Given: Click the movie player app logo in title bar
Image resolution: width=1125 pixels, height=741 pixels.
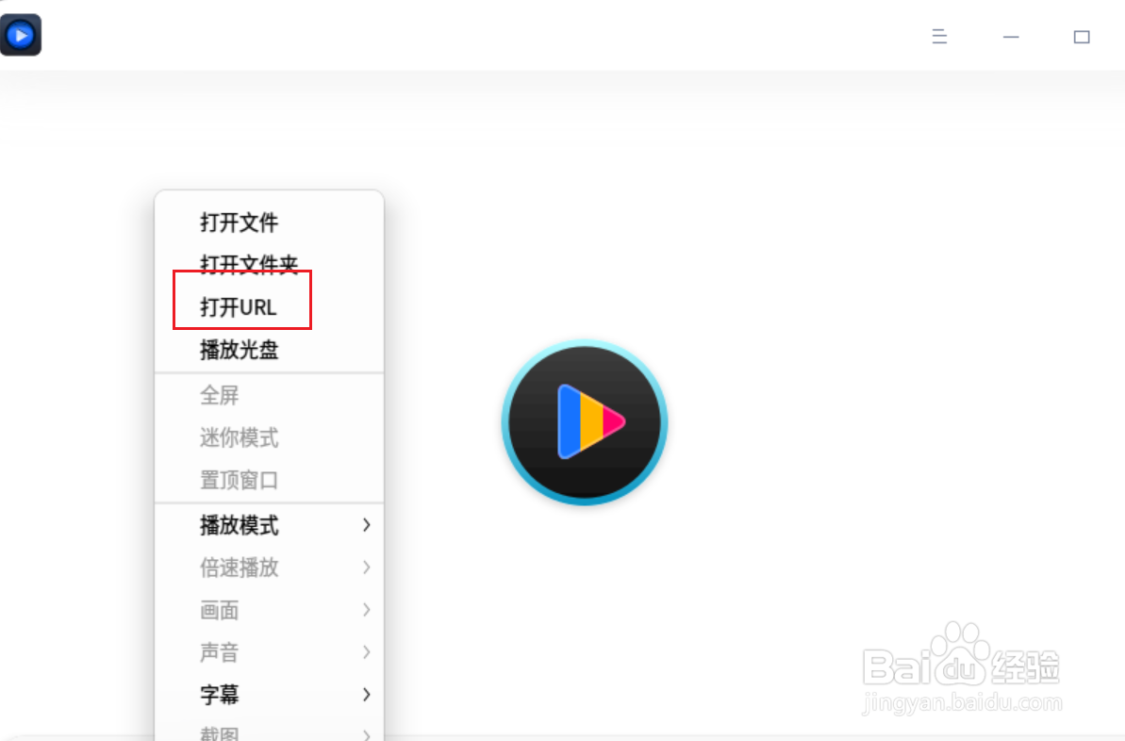Looking at the screenshot, I should [x=21, y=35].
